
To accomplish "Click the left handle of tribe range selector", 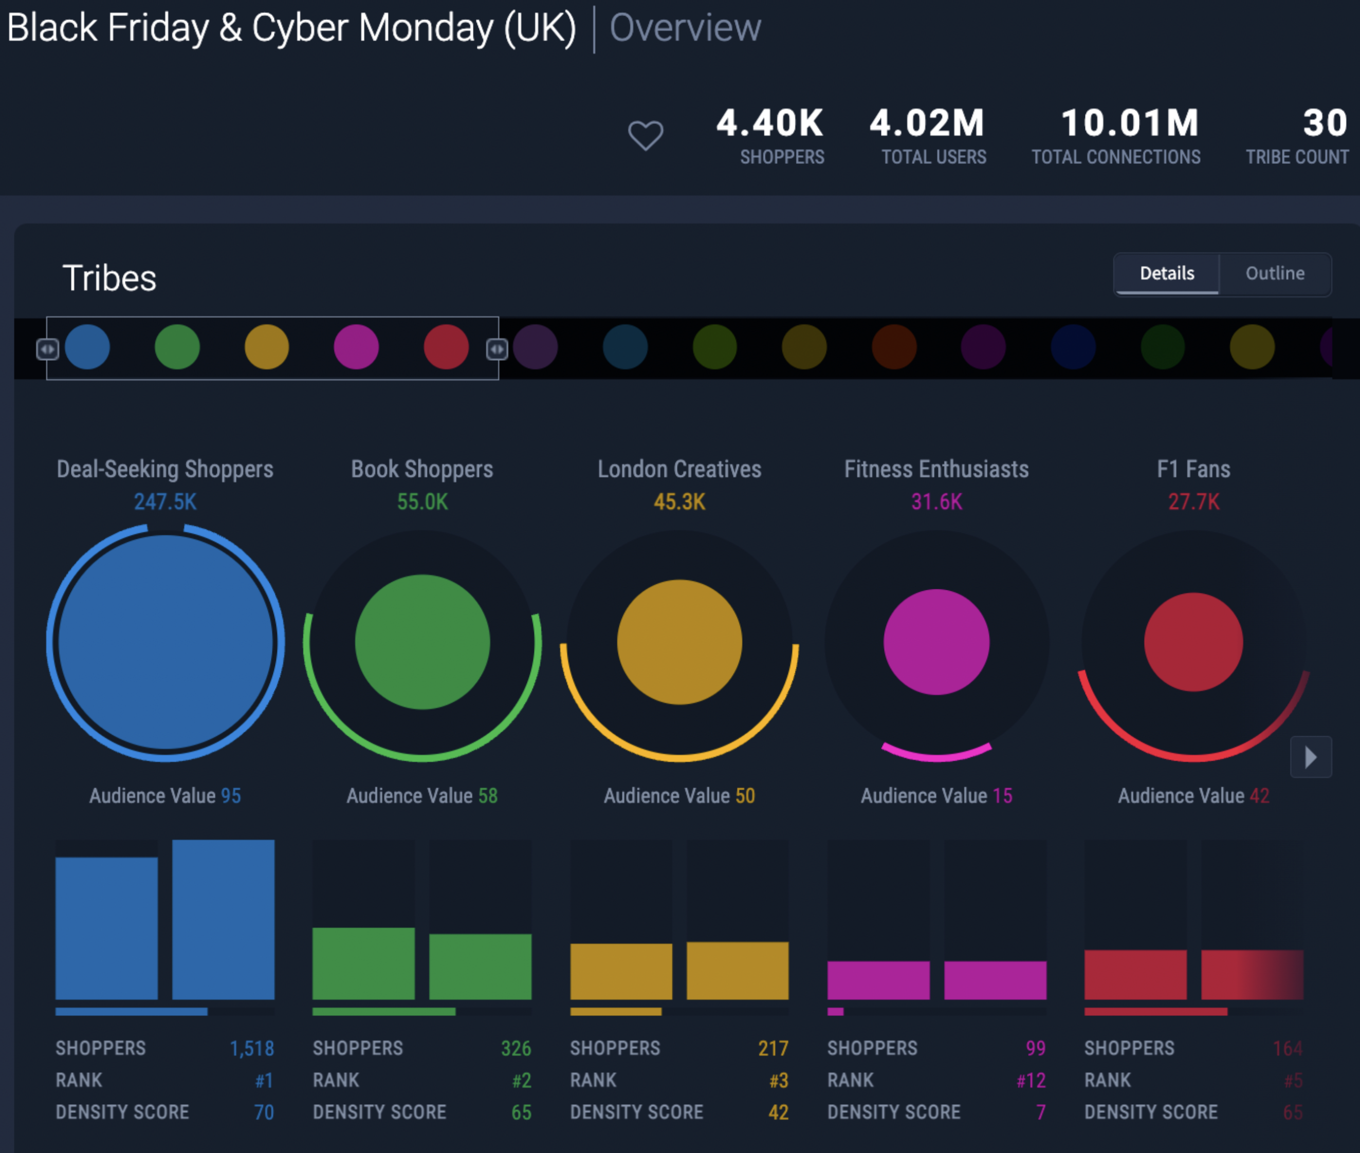I will (x=47, y=349).
